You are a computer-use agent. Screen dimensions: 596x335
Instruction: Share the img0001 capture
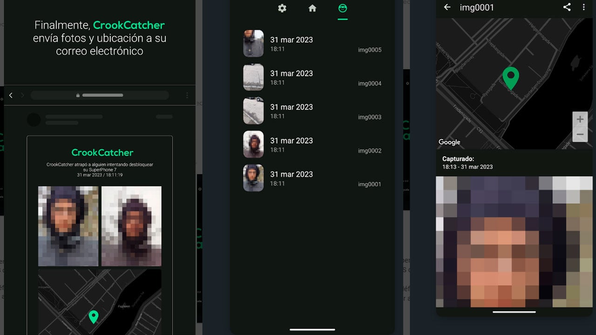[567, 7]
